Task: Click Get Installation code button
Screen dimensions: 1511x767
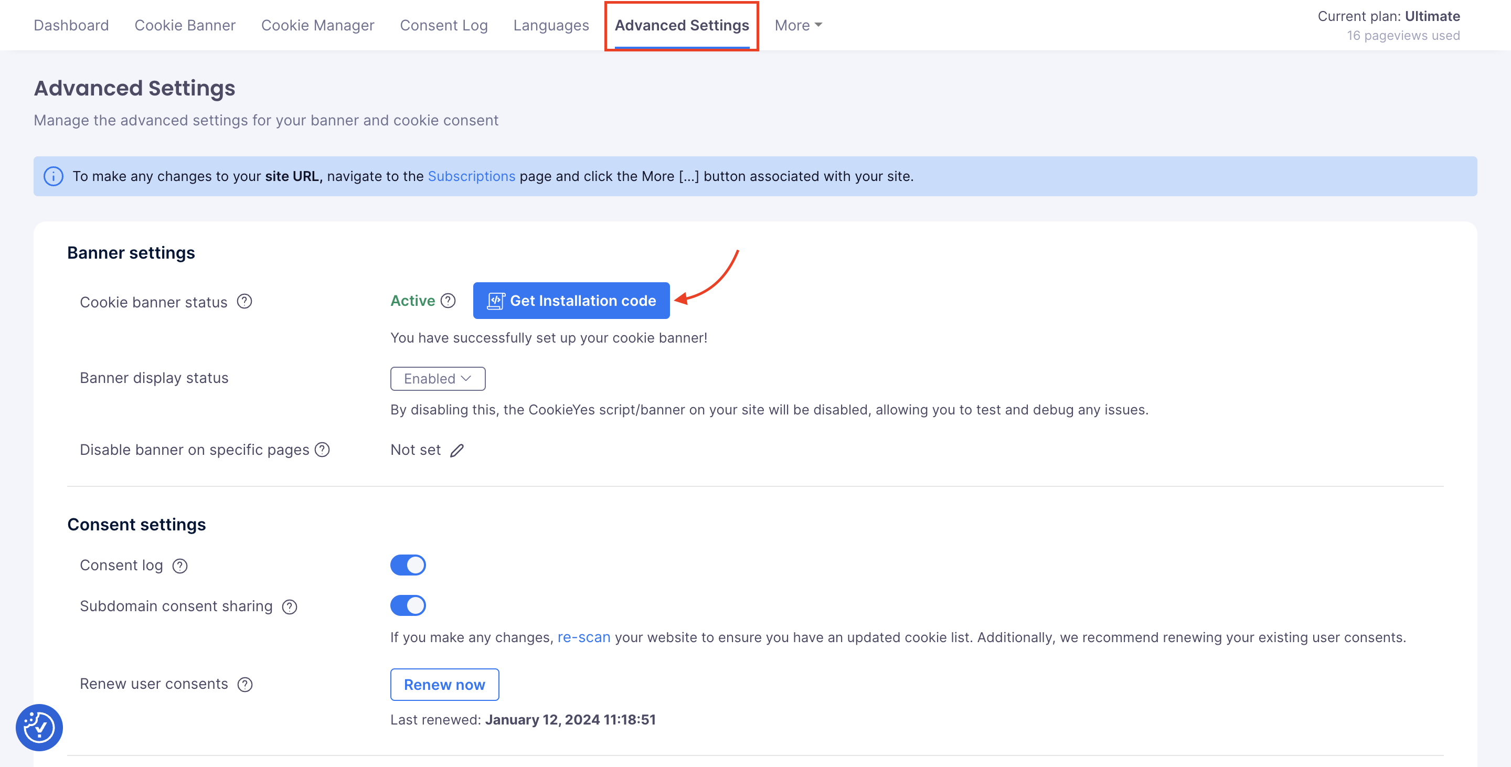Action: point(571,301)
